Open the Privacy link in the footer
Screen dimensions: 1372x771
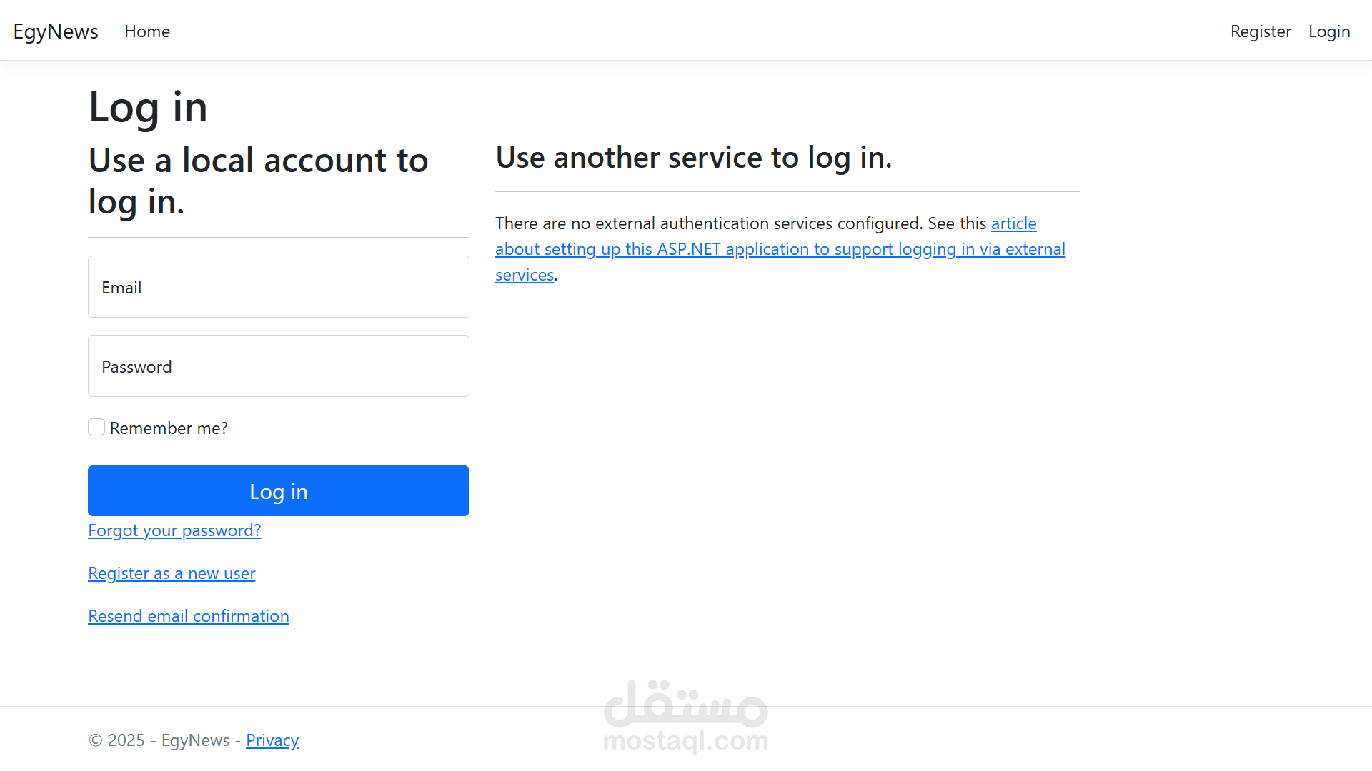(272, 740)
